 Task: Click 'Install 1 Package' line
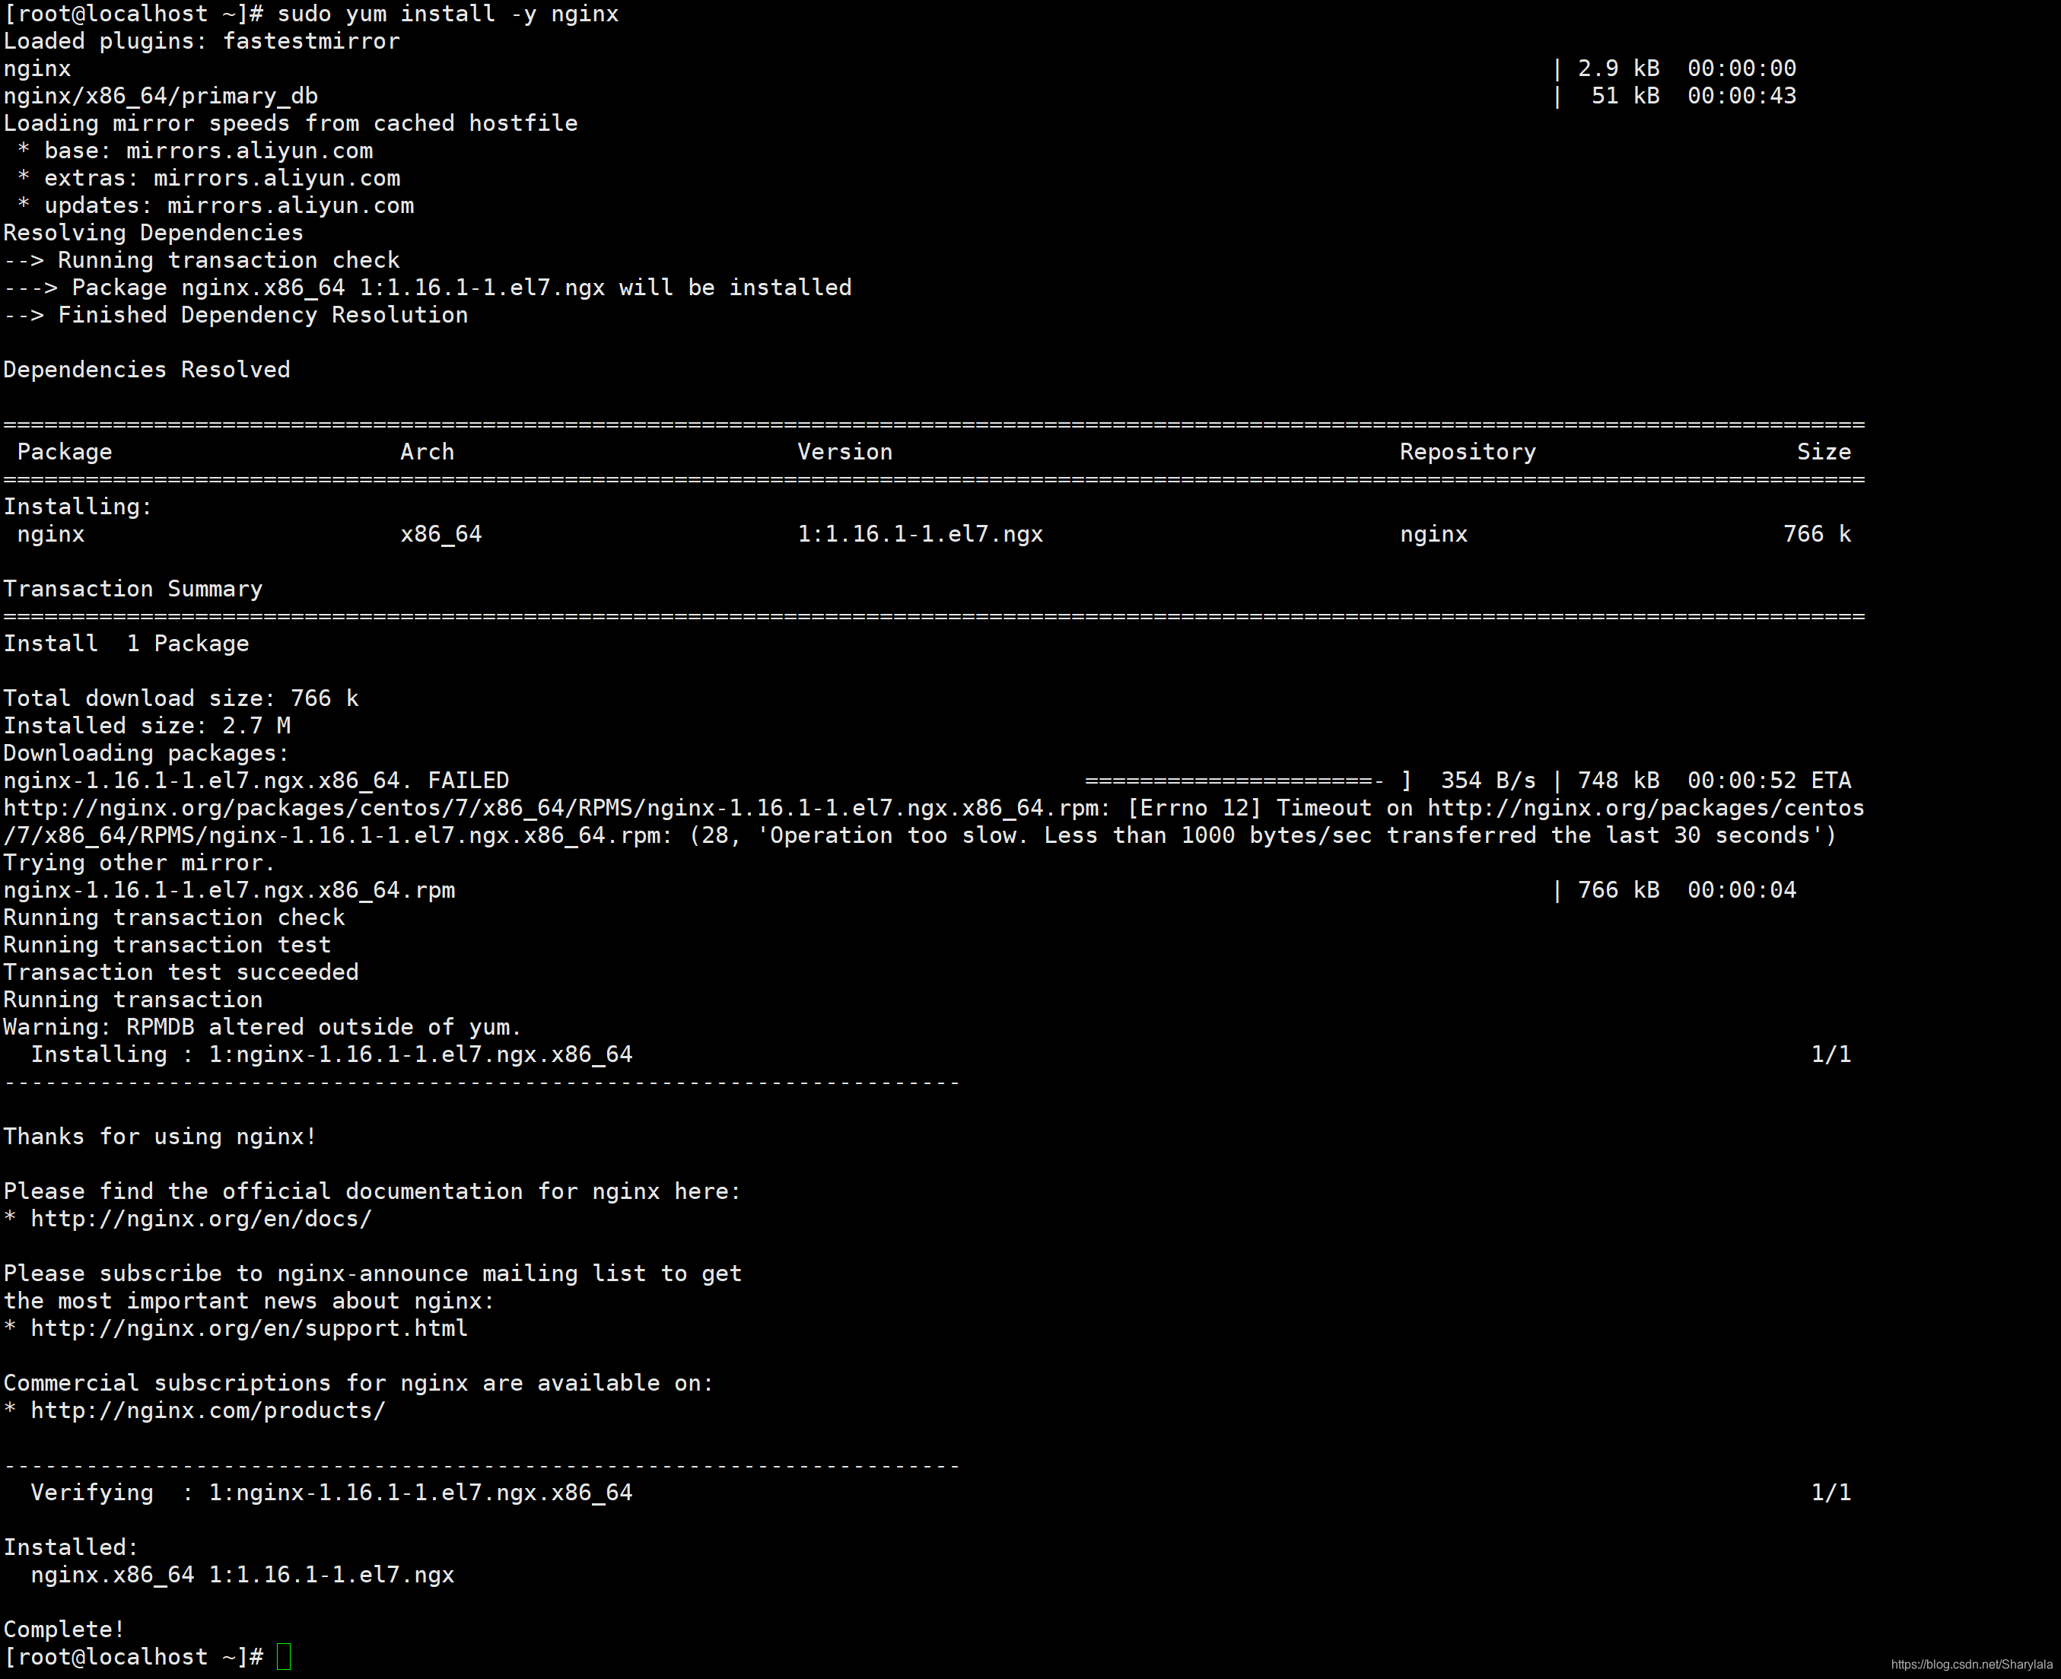point(126,644)
